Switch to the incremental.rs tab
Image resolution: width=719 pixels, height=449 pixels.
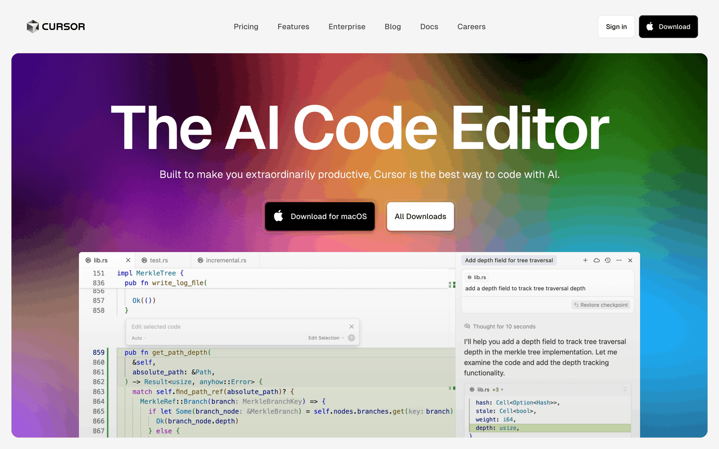click(225, 260)
